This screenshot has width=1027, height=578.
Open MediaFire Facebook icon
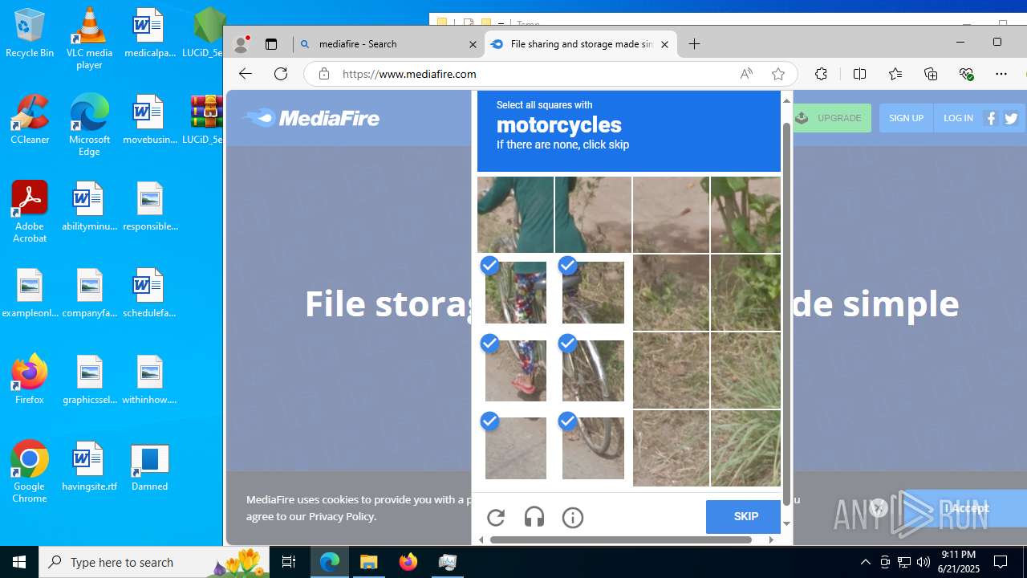992,118
